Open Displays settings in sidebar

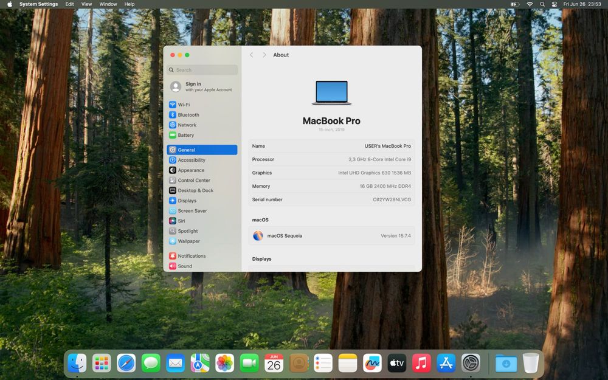202,201
